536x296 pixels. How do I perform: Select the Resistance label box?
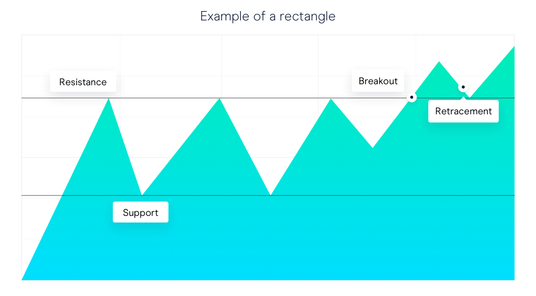[x=83, y=82]
